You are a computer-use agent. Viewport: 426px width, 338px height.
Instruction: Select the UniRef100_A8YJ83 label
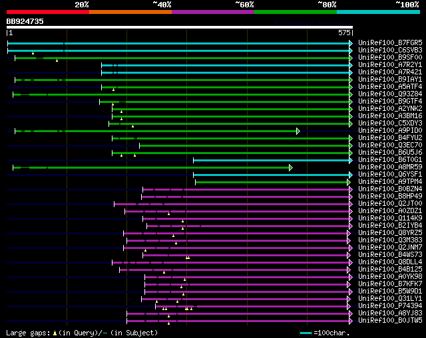pyautogui.click(x=390, y=313)
